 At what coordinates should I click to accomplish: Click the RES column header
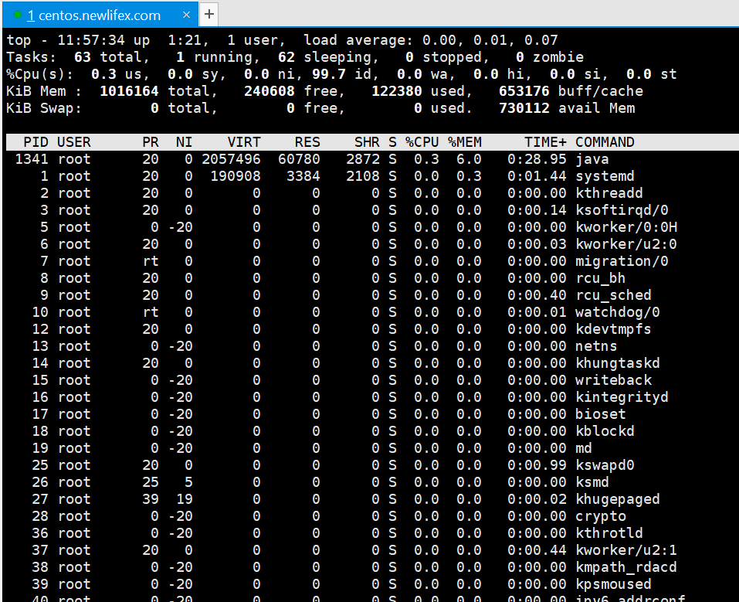(307, 142)
